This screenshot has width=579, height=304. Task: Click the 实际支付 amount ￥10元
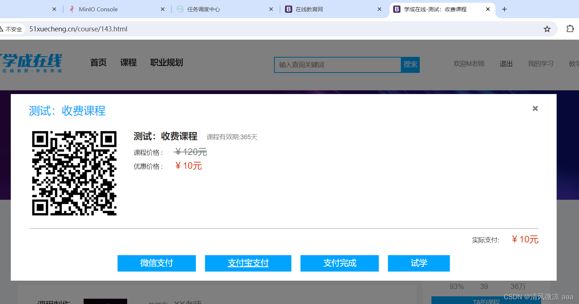click(525, 239)
